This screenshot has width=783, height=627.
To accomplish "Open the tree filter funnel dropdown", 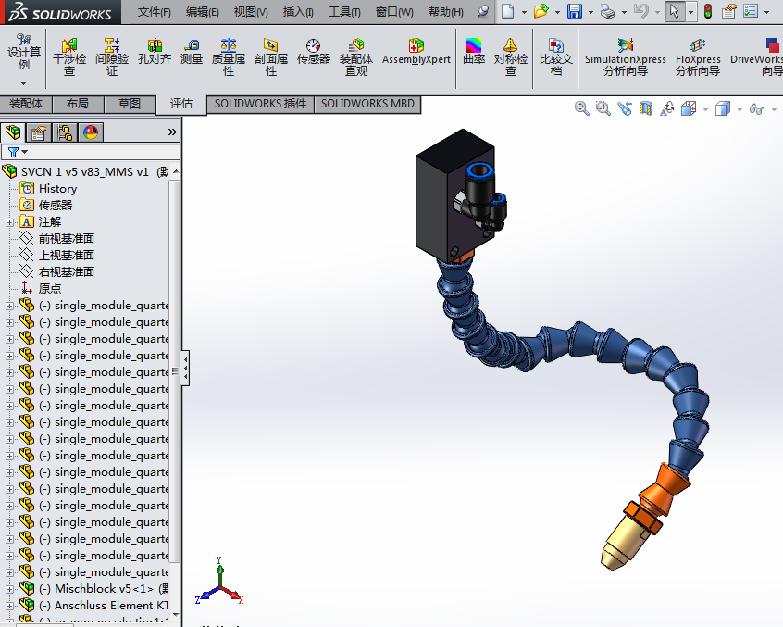I will tap(18, 152).
